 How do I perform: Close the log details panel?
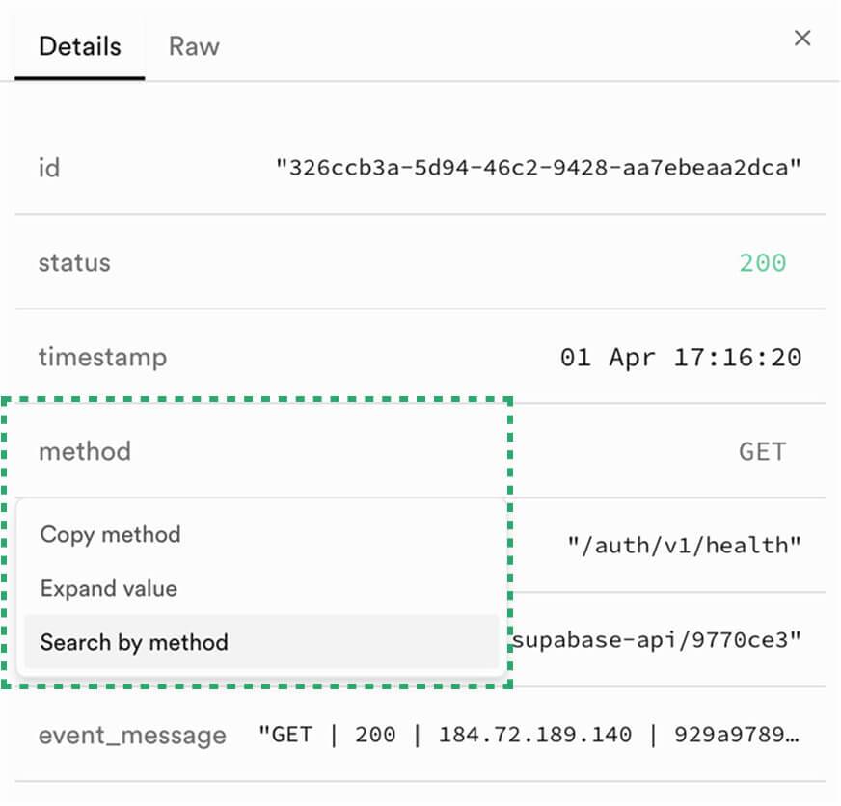coord(801,38)
